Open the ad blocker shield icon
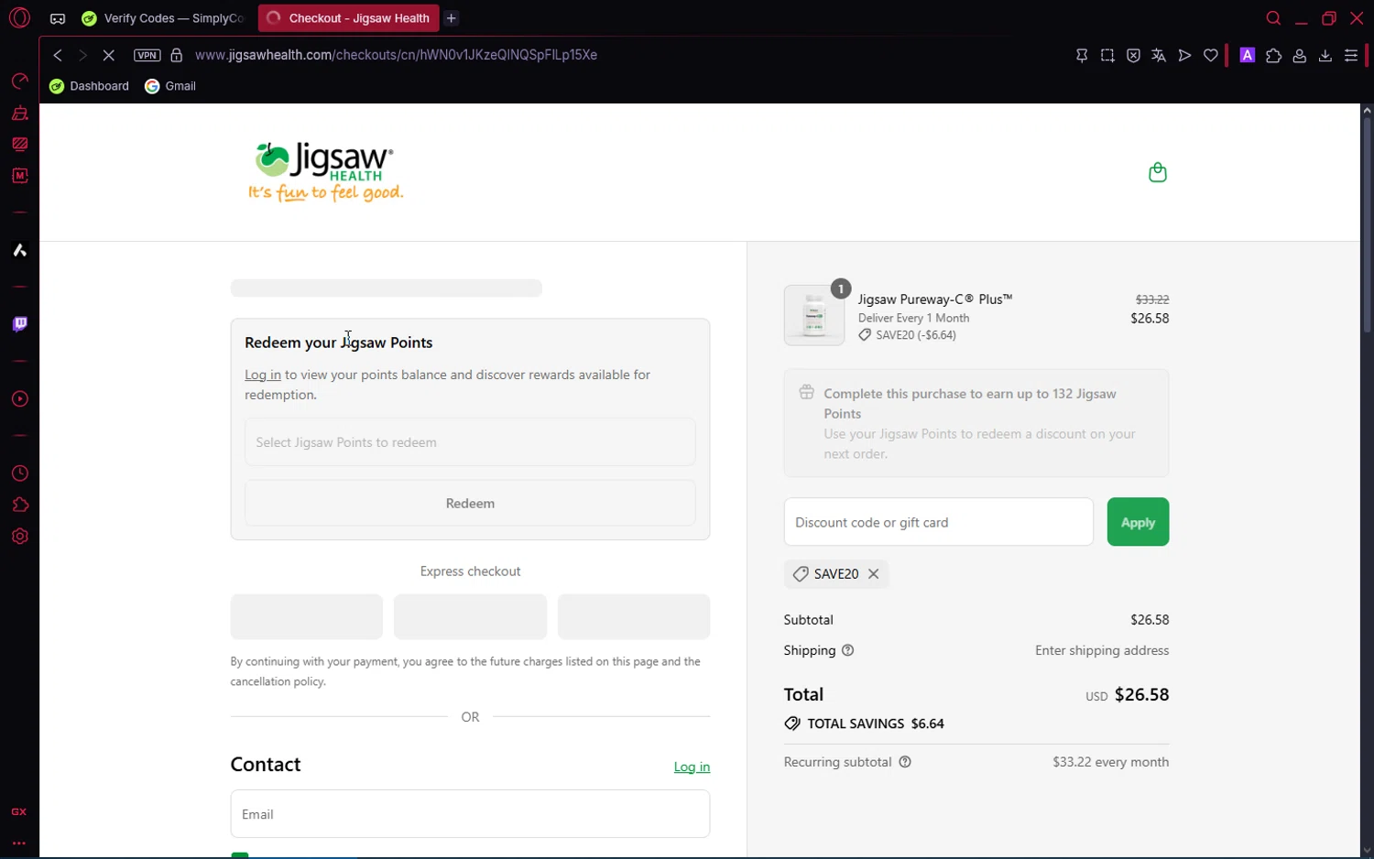The image size is (1374, 859). (x=1133, y=56)
